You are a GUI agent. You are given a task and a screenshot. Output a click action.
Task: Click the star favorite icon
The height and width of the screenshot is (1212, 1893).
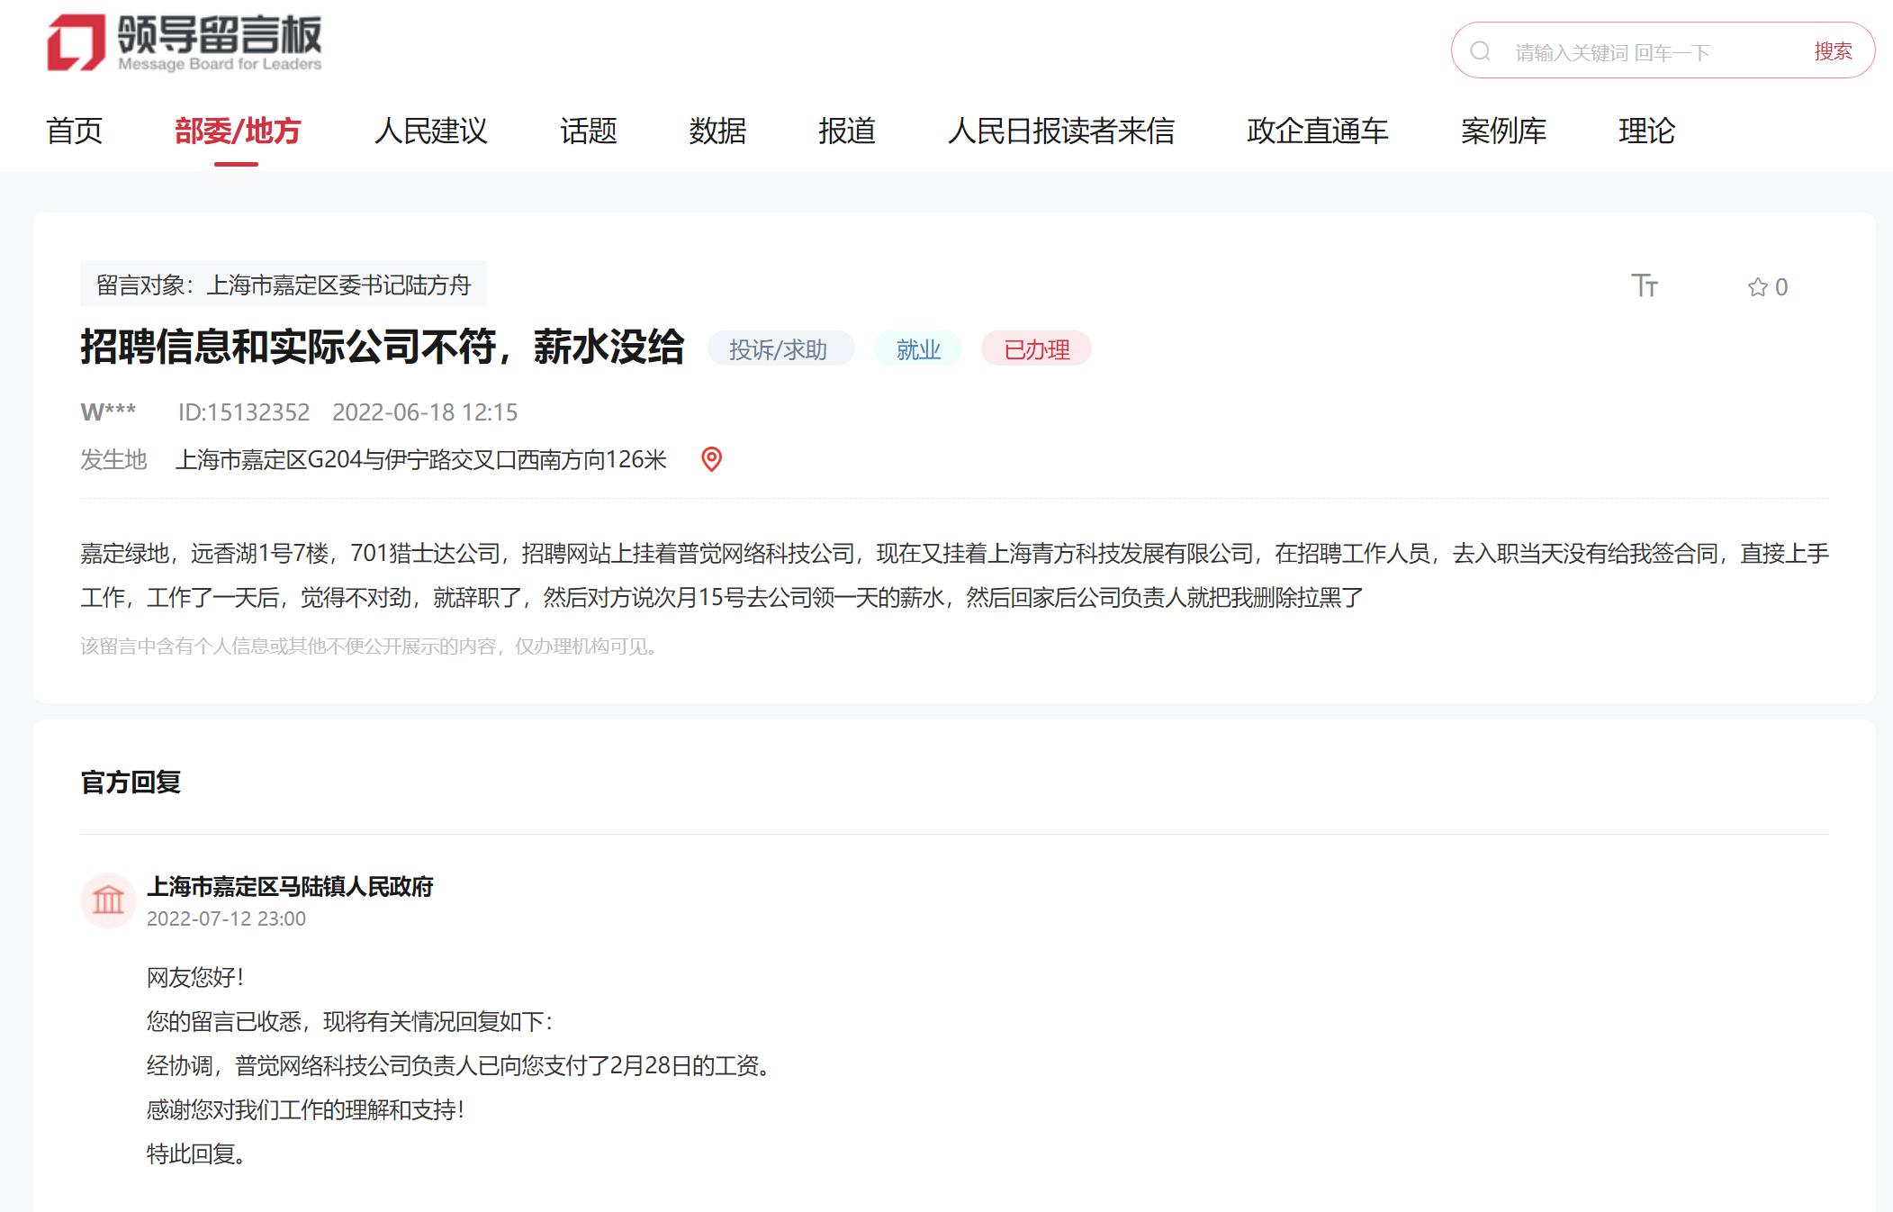1757,287
